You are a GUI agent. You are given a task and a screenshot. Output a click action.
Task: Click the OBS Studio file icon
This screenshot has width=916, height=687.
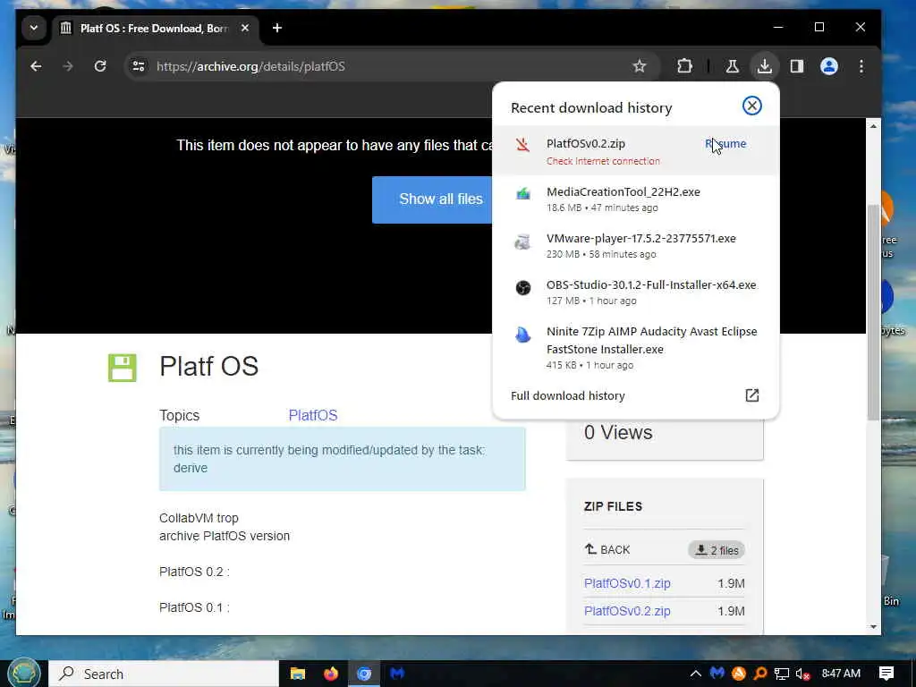(522, 287)
